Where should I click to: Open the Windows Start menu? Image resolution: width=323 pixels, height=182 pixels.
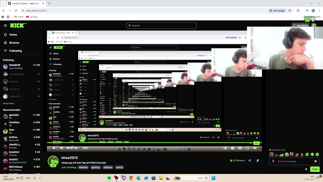pos(213,178)
